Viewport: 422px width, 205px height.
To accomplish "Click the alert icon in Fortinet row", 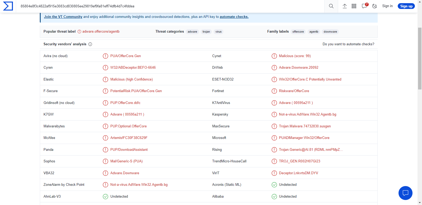I will point(274,91).
